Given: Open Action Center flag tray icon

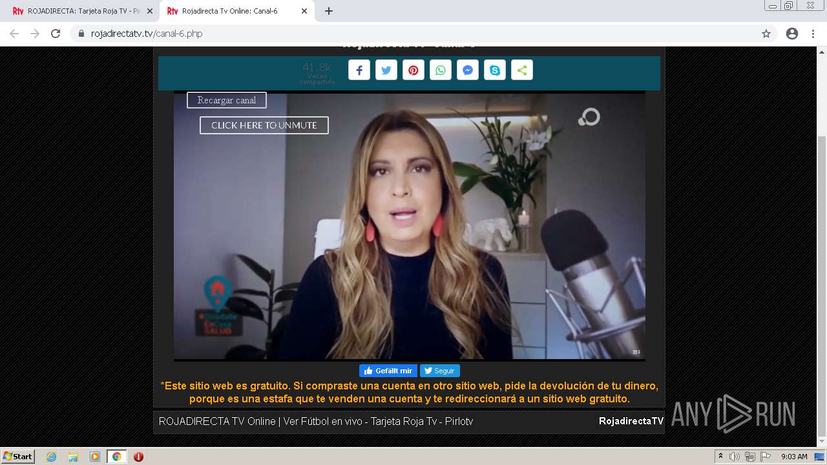Looking at the screenshot, I should (766, 457).
